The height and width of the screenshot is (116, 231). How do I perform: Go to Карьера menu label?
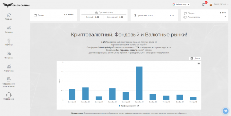9,32
